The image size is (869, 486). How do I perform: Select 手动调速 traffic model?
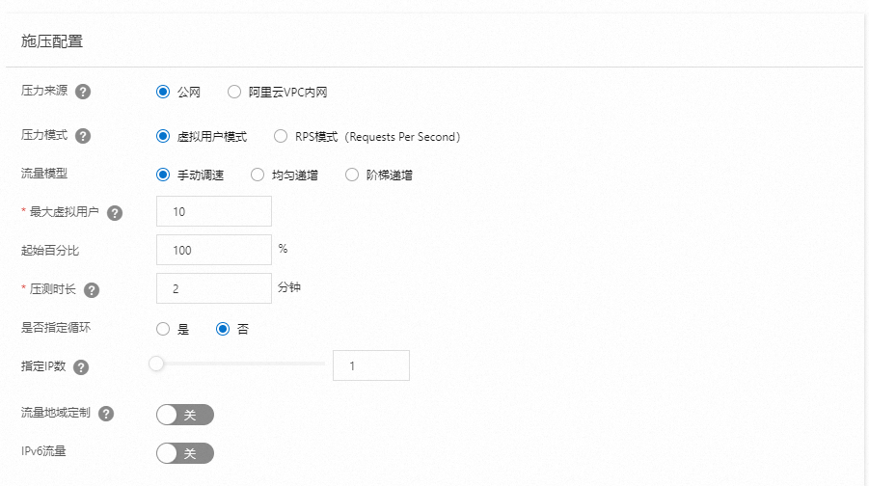pos(163,175)
